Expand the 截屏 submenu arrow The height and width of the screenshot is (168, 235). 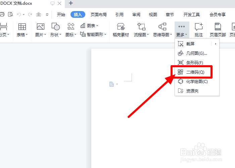tap(216, 44)
